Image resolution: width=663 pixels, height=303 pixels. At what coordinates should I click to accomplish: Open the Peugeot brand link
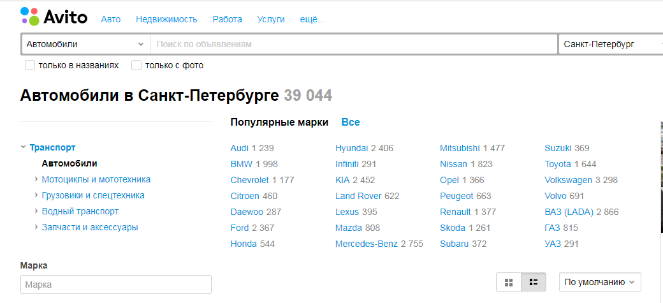(456, 196)
